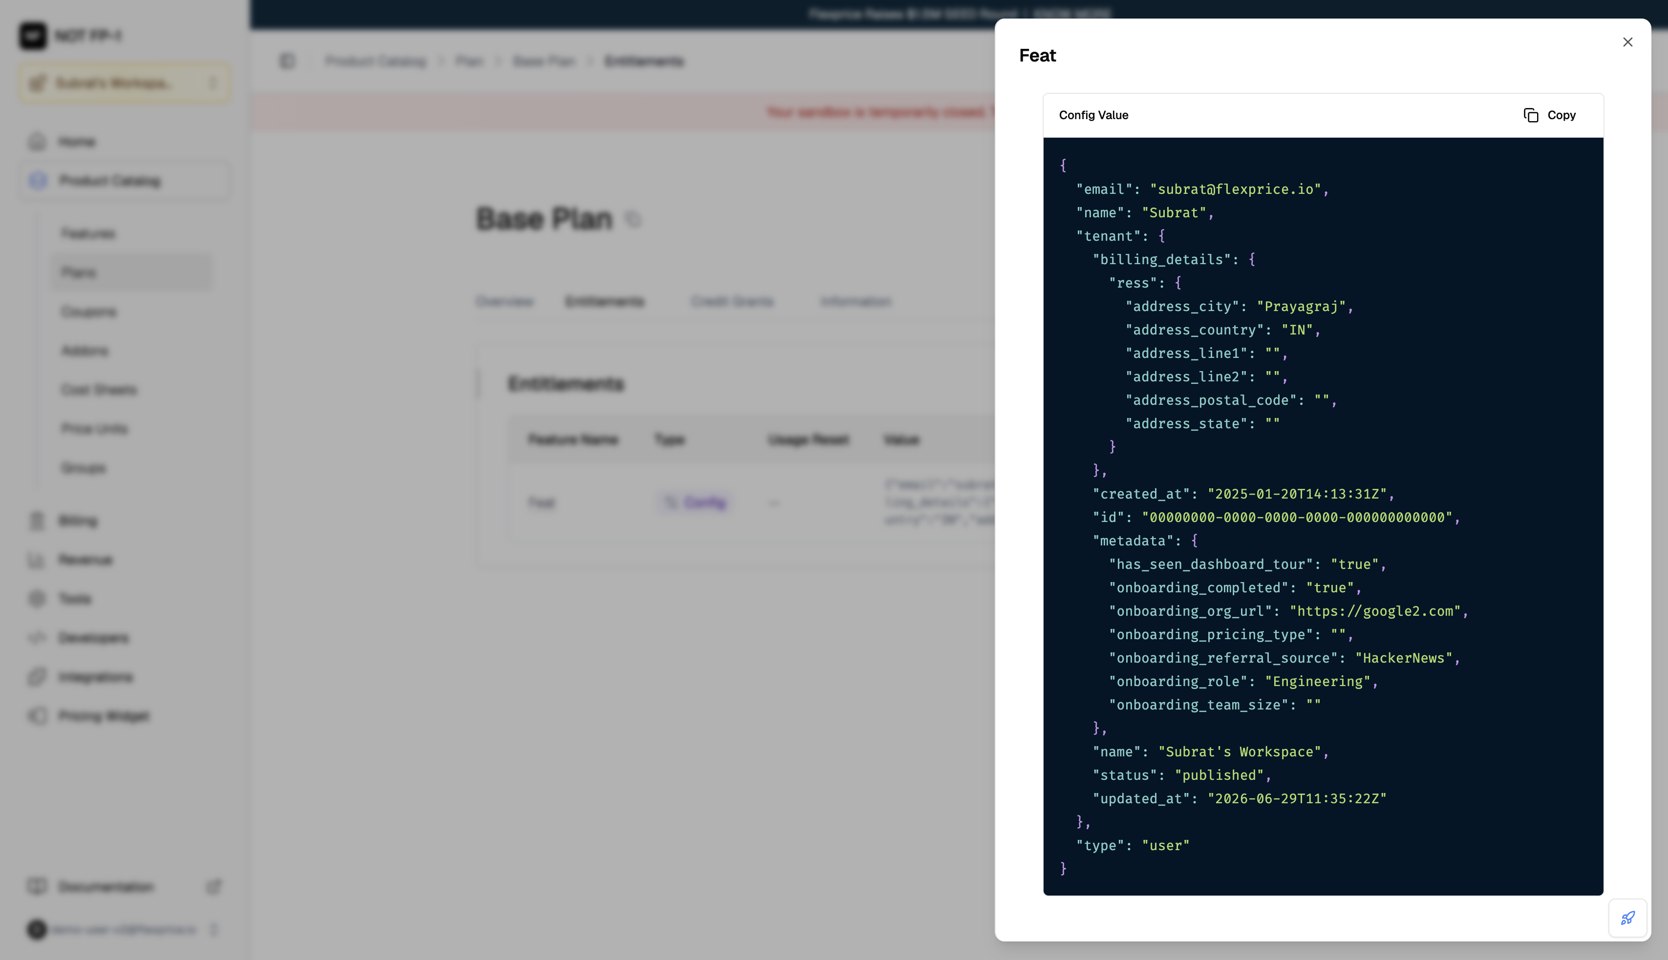
Task: Open Integrations in the sidebar
Action: [x=124, y=677]
